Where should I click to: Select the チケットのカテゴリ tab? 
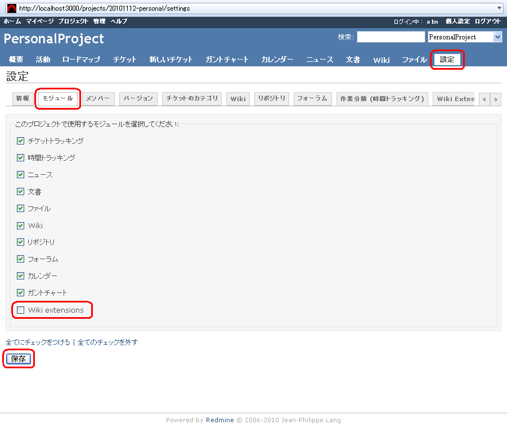pos(192,98)
